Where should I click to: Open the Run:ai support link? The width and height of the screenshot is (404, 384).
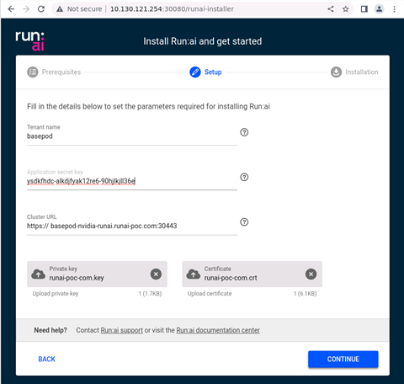point(122,330)
